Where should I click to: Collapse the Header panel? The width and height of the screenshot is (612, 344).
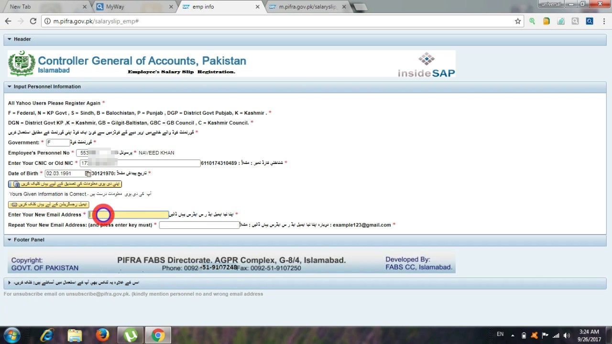[10, 39]
